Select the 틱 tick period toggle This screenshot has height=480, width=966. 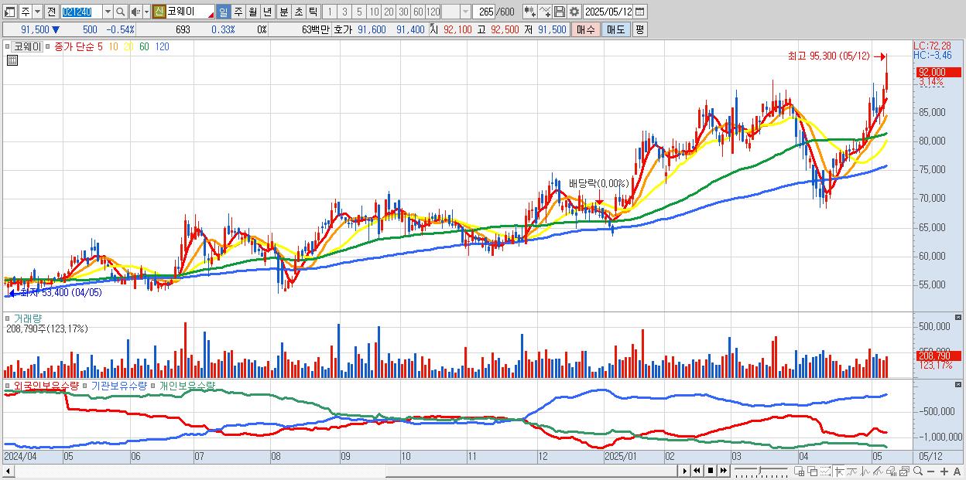313,12
